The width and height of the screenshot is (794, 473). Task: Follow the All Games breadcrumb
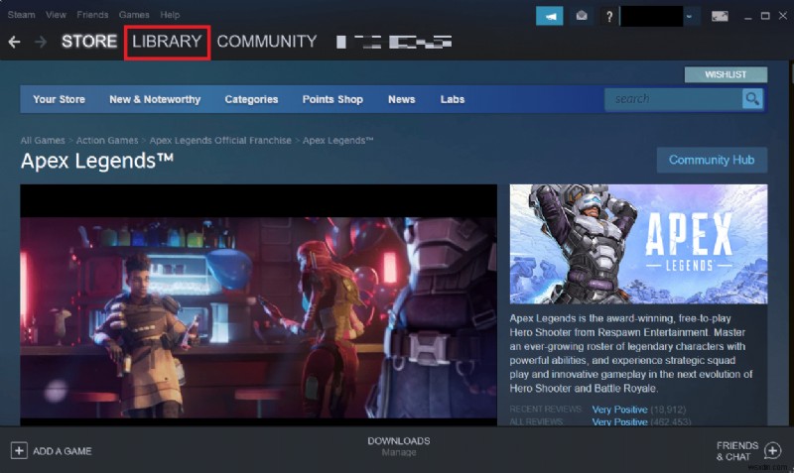click(43, 140)
